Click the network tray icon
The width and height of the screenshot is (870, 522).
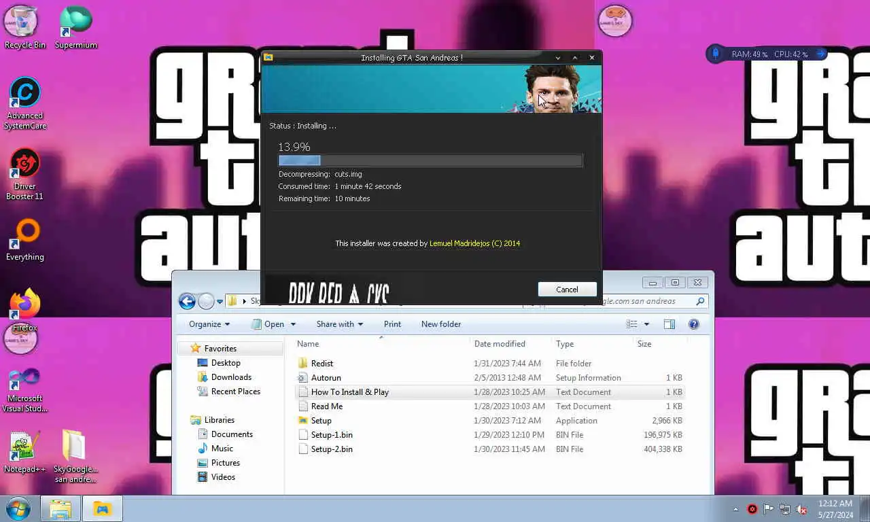click(x=785, y=509)
